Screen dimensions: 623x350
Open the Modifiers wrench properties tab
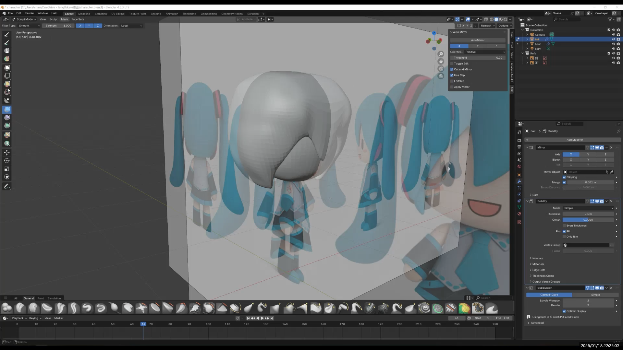519,181
